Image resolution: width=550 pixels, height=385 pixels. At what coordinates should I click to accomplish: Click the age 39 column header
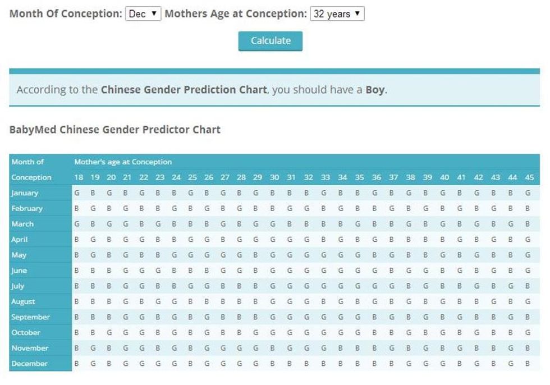point(427,177)
